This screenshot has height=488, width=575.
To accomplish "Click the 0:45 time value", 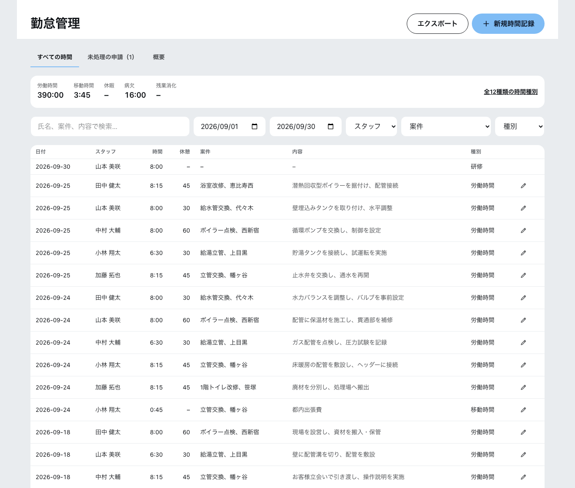I will click(156, 410).
